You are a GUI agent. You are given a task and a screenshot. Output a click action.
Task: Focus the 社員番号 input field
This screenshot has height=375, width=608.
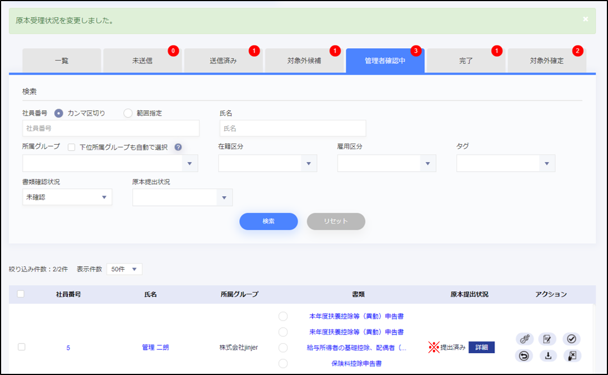pos(111,128)
